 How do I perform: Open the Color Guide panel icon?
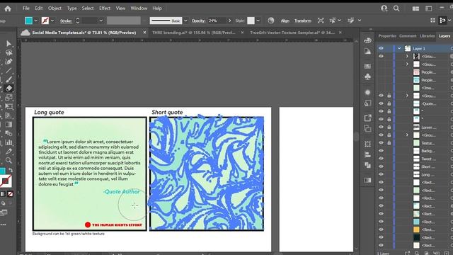pos(367,51)
